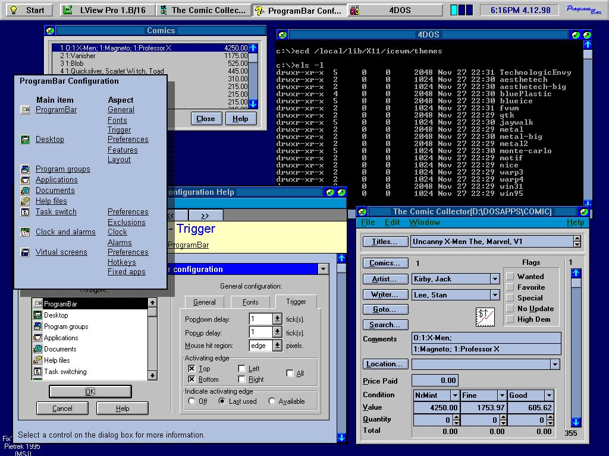Click the price chart icon in Comic Collector

485,317
